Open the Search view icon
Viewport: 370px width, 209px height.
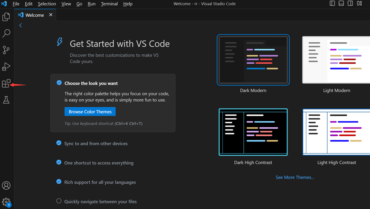coord(6,33)
